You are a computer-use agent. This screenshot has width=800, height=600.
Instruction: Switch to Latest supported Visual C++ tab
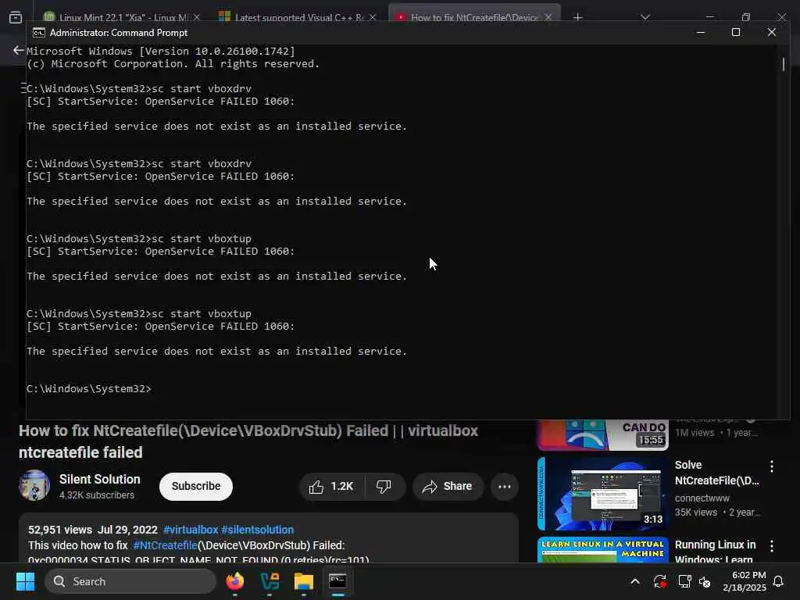click(x=297, y=17)
